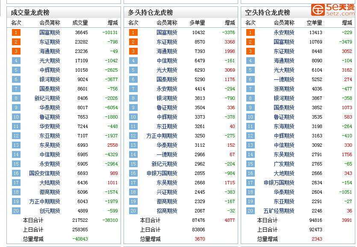Image resolution: width=357 pixels, height=247 pixels.
Task: Open 国富期货 in the 多头持仓龙虎榜 table
Action: [167, 32]
